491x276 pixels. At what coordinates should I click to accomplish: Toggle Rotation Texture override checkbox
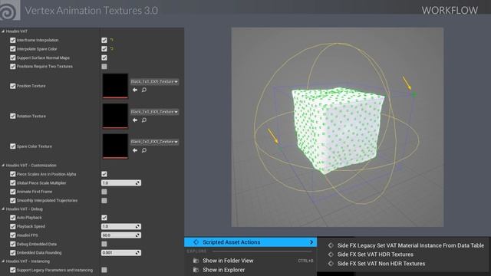[x=13, y=116]
